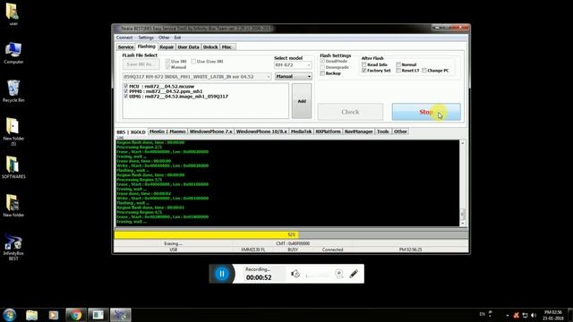The height and width of the screenshot is (322, 573).
Task: Pause the screen recording
Action: 222,274
